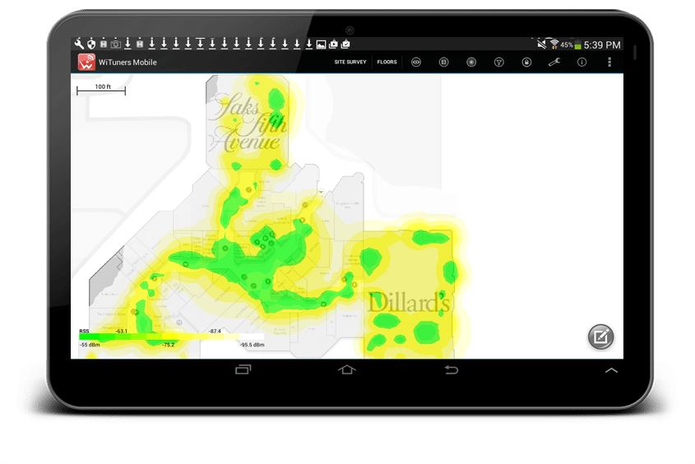
Task: Tap the WiTuners Mobile app logo
Action: point(86,62)
